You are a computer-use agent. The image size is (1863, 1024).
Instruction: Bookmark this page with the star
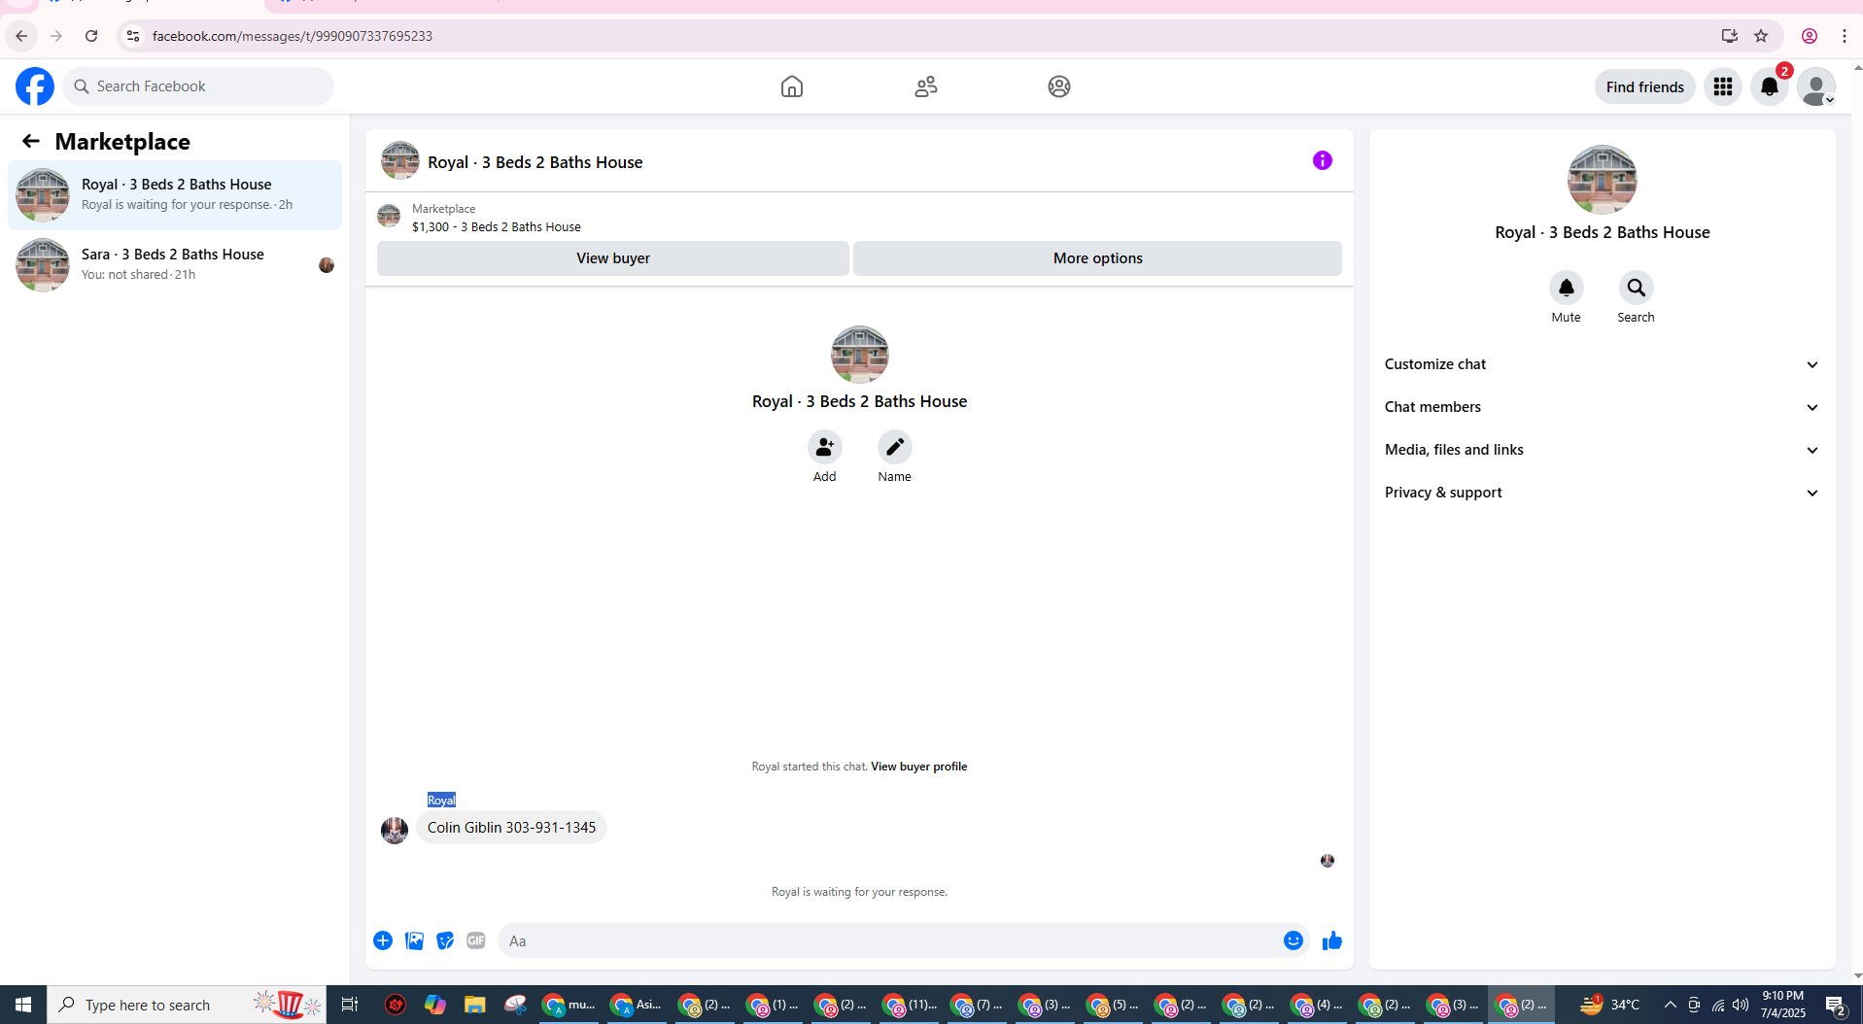pyautogui.click(x=1761, y=36)
